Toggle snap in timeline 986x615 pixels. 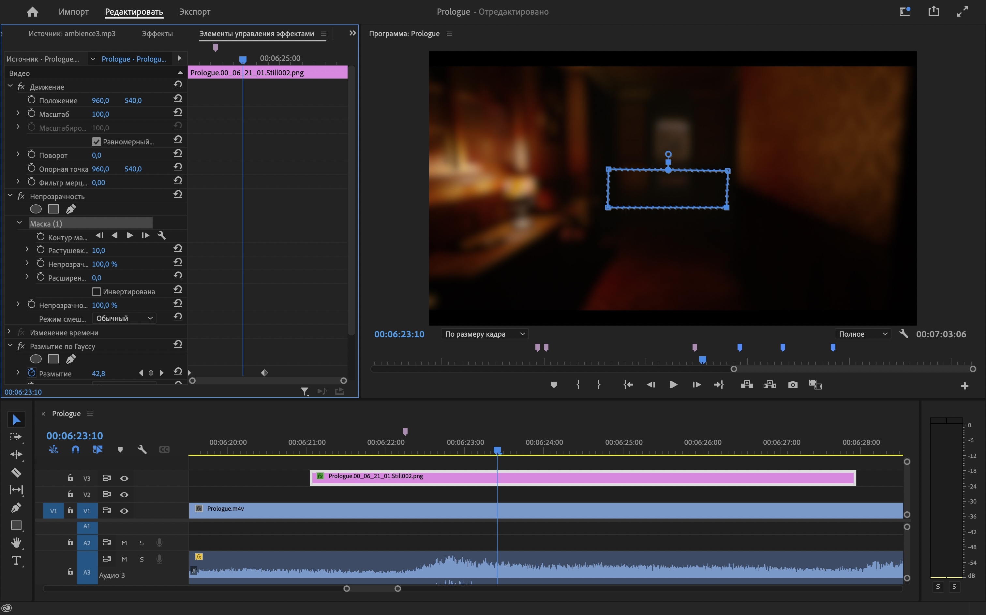tap(75, 449)
